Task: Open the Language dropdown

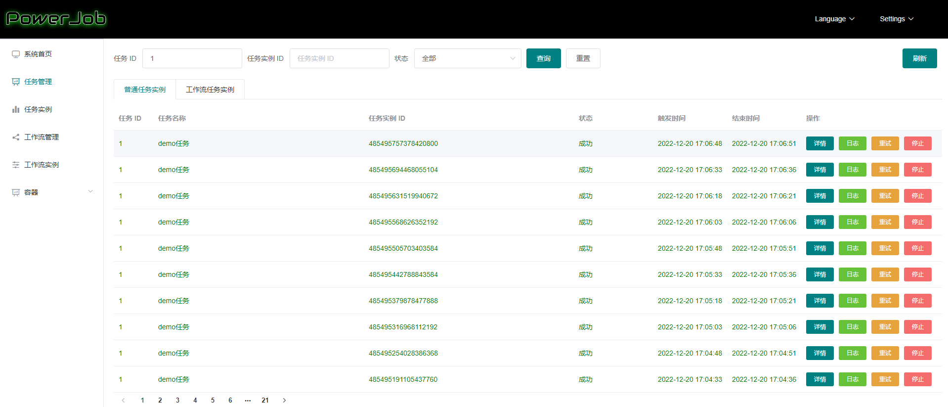Action: (x=834, y=19)
